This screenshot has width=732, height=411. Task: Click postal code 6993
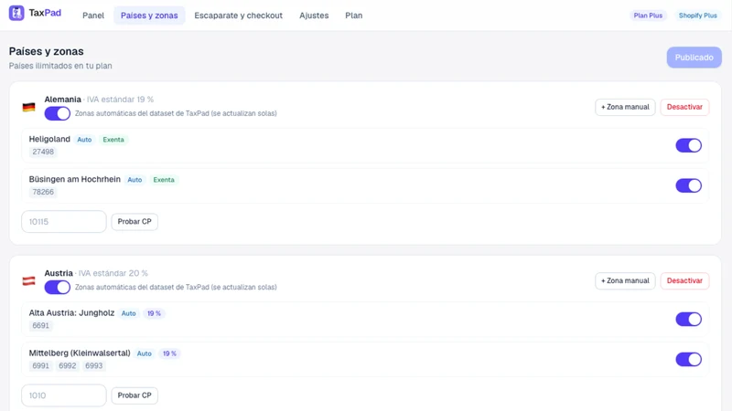94,365
